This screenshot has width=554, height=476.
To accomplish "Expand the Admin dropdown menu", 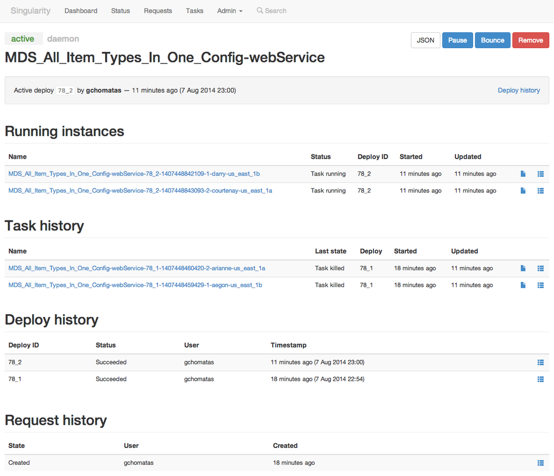I will tap(229, 11).
